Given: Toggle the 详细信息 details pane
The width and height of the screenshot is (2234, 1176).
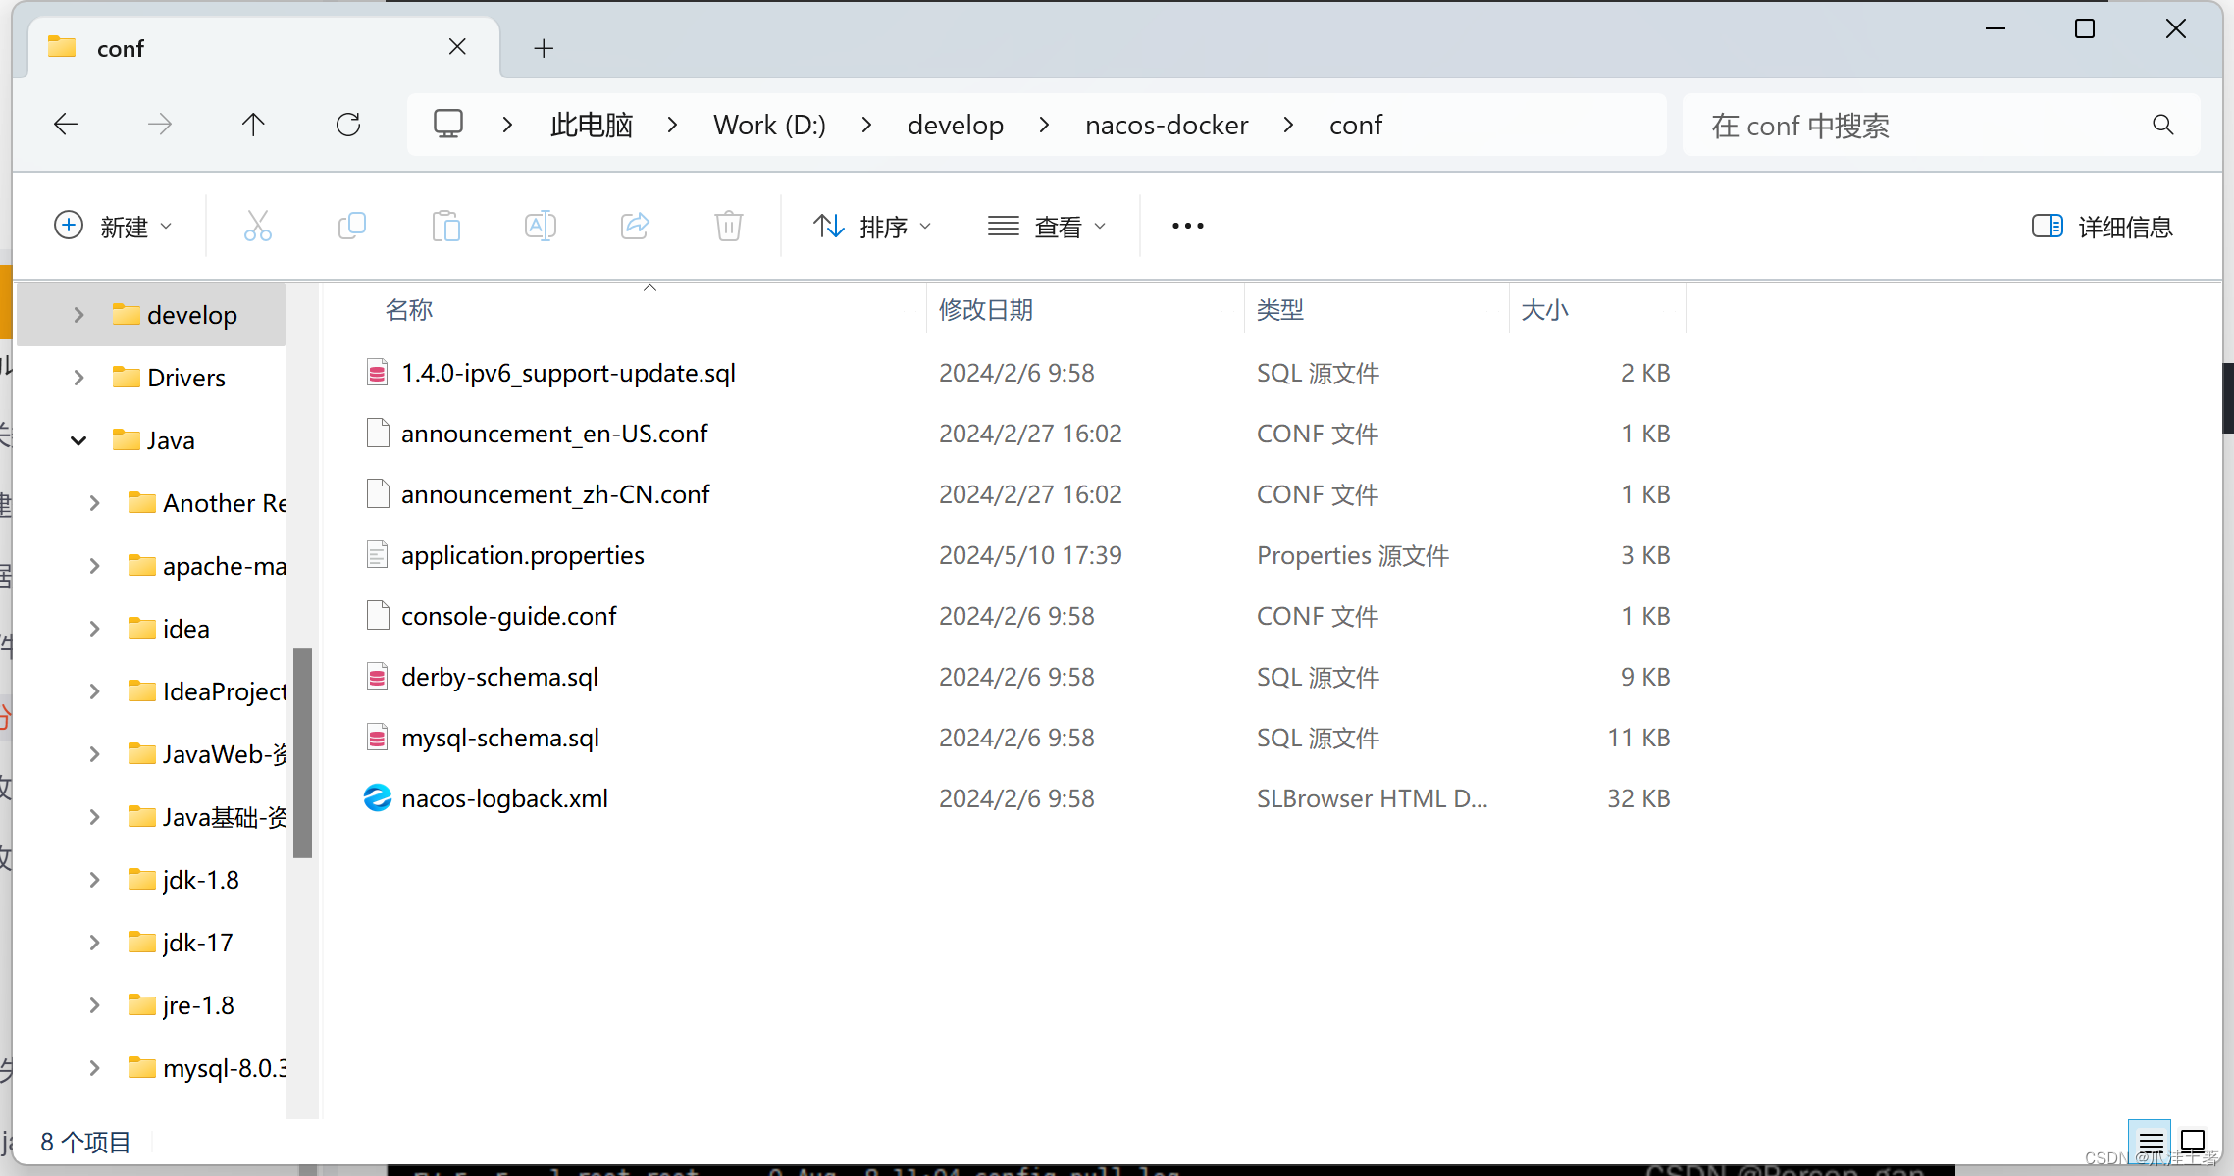Looking at the screenshot, I should [x=2102, y=226].
